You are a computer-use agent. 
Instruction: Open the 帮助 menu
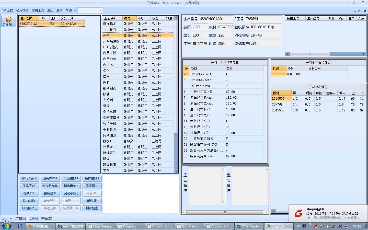click(69, 10)
